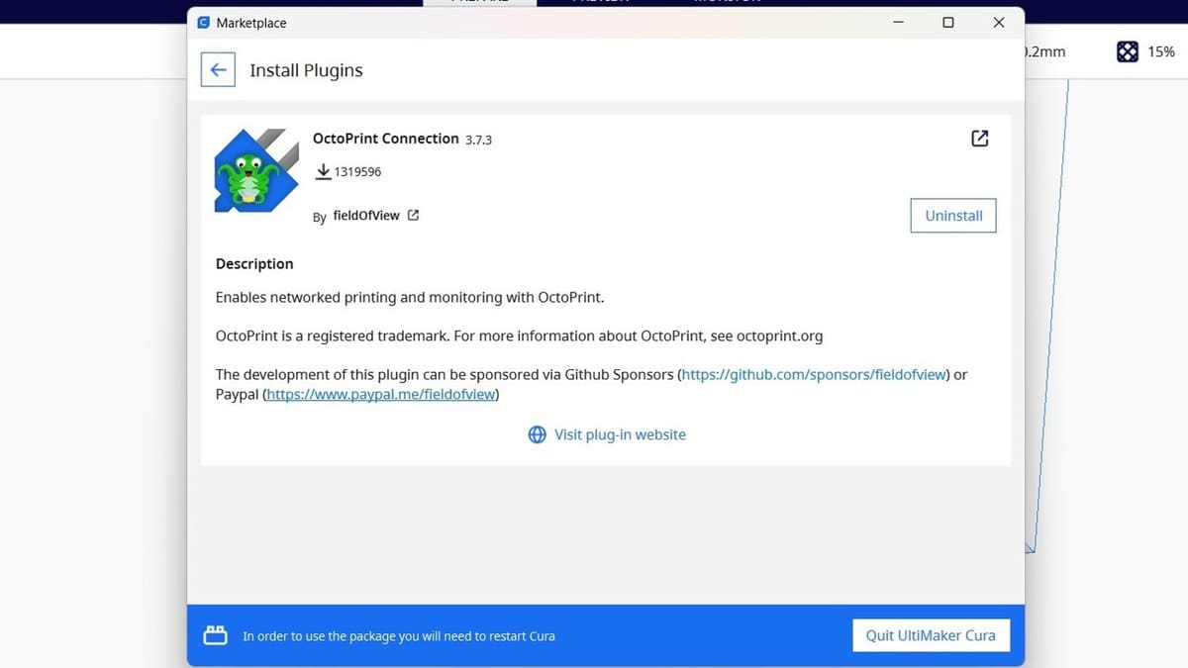Close the Marketplace window
The width and height of the screenshot is (1188, 668).
pyautogui.click(x=999, y=23)
